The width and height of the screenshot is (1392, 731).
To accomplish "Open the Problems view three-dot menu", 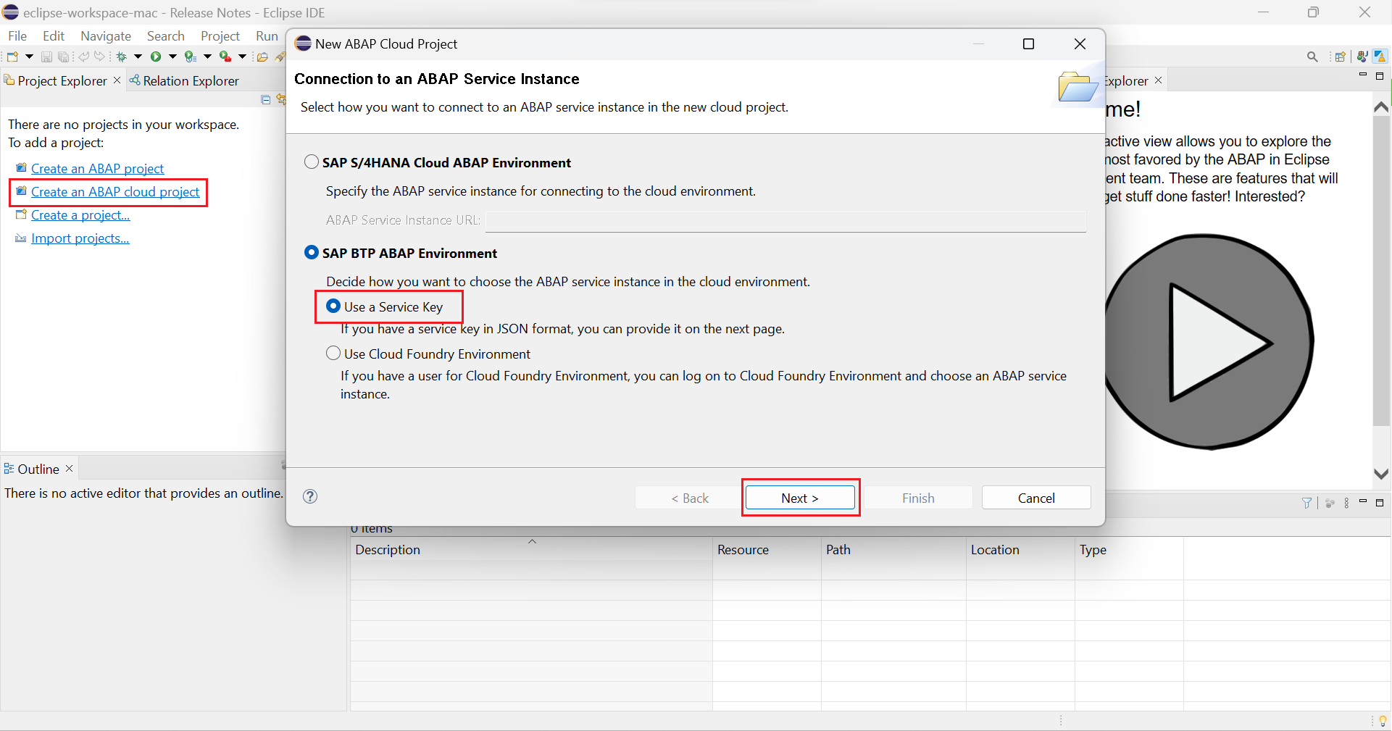I will click(1346, 503).
